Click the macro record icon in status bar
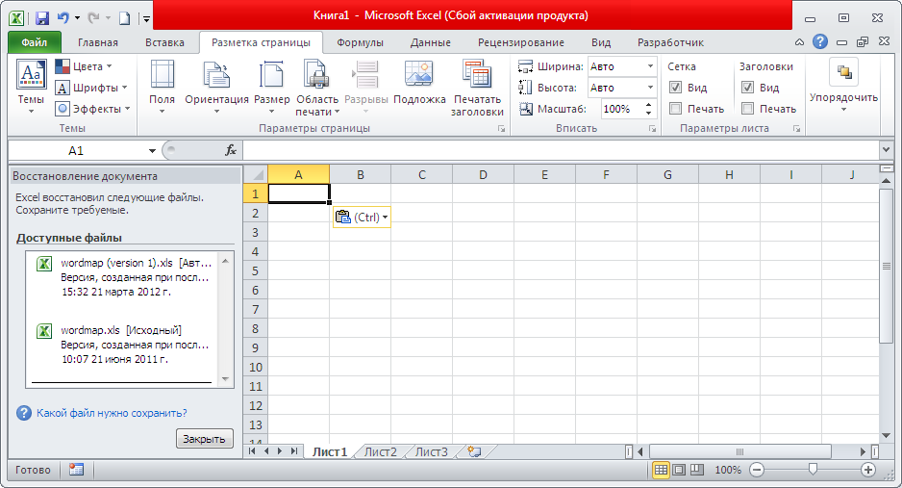902x488 pixels. (76, 470)
